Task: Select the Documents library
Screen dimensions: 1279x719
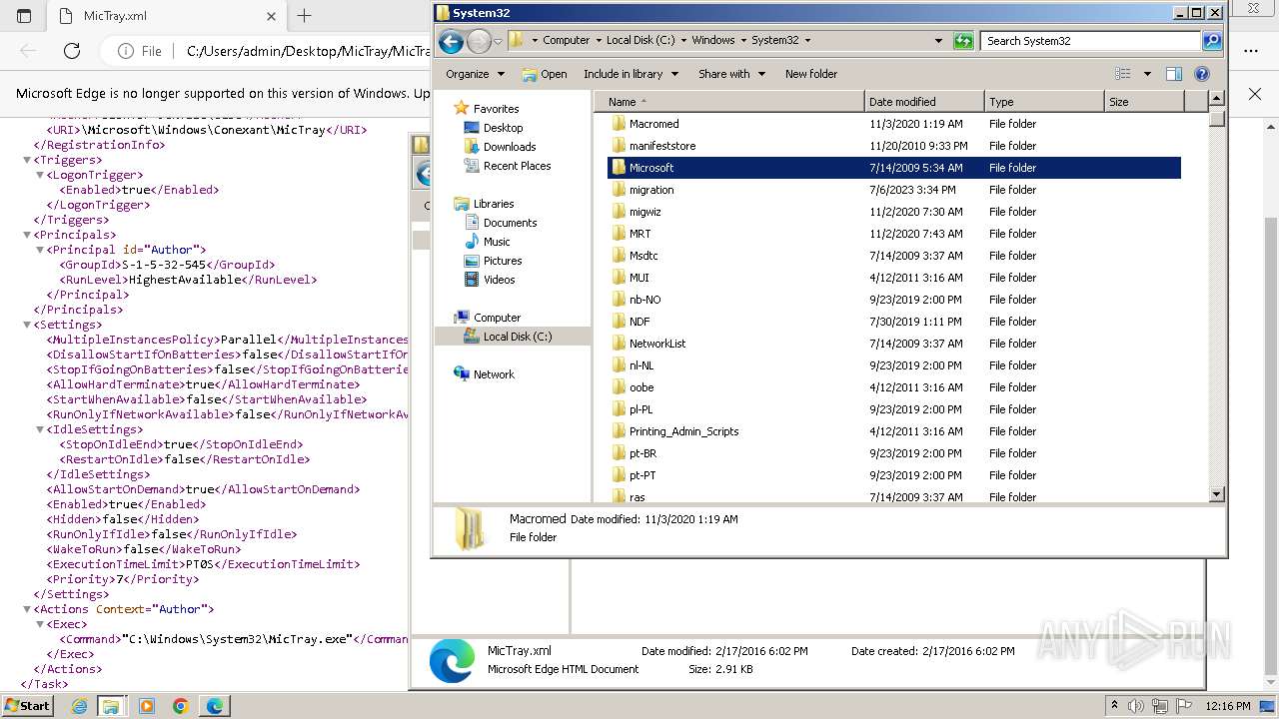Action: point(510,223)
